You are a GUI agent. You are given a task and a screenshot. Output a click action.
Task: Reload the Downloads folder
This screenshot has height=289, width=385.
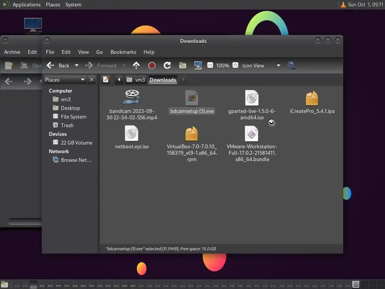[167, 65]
